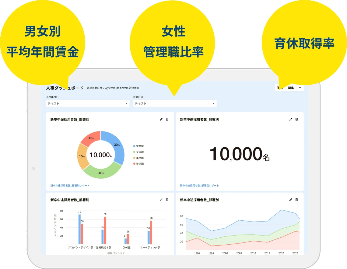Select the 営業職 legend item
347x269 pixels.
pos(138,146)
